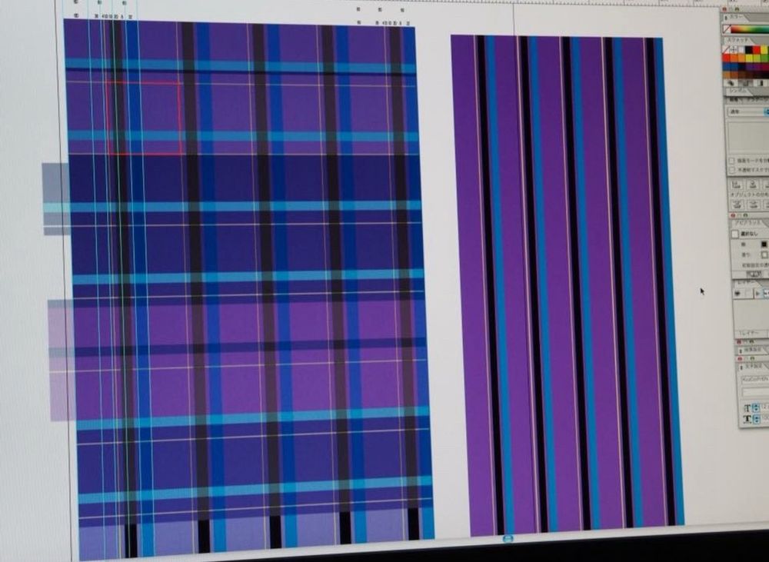Screen dimensions: 769x562
Task: Select the white fill box in Appearance panel
Action: click(x=764, y=255)
